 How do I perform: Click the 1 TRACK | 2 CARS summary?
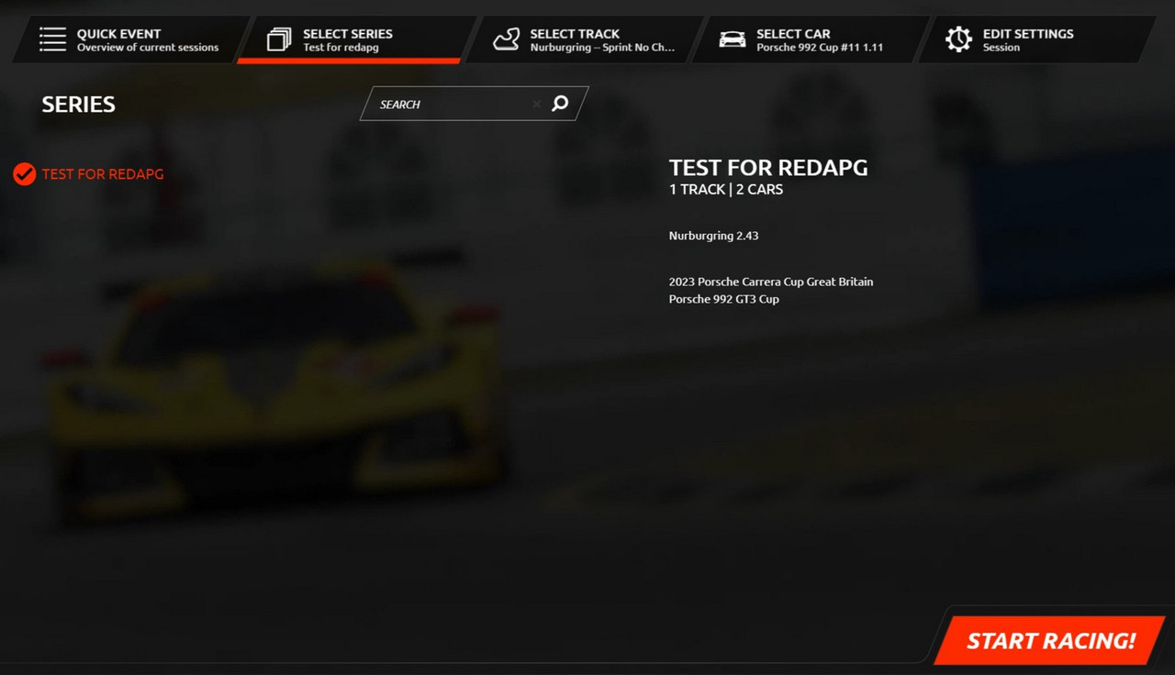725,190
